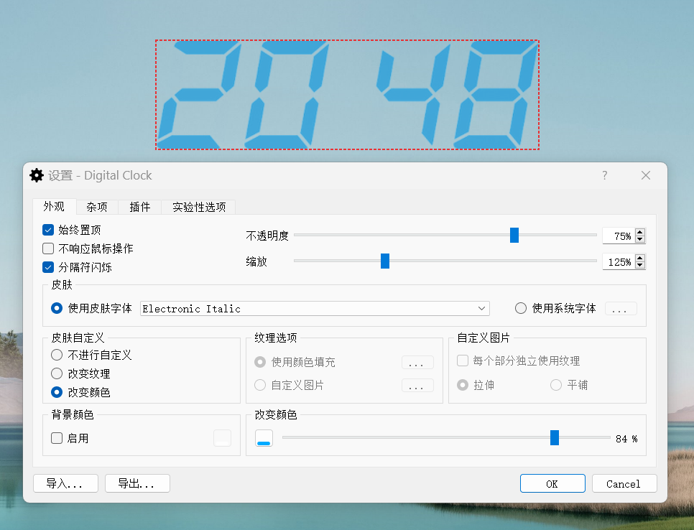Viewport: 694px width, 530px height.
Task: Select the 不进行自定义 radio option
Action: click(57, 355)
